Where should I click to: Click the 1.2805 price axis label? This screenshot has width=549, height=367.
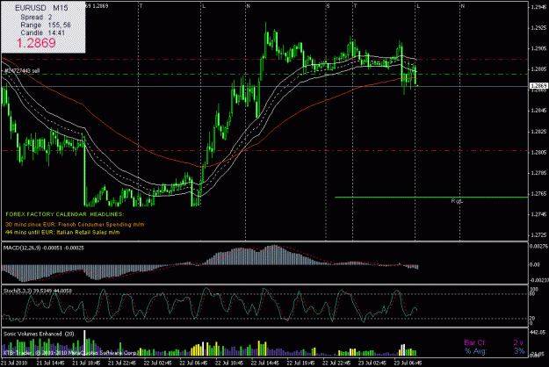click(538, 152)
